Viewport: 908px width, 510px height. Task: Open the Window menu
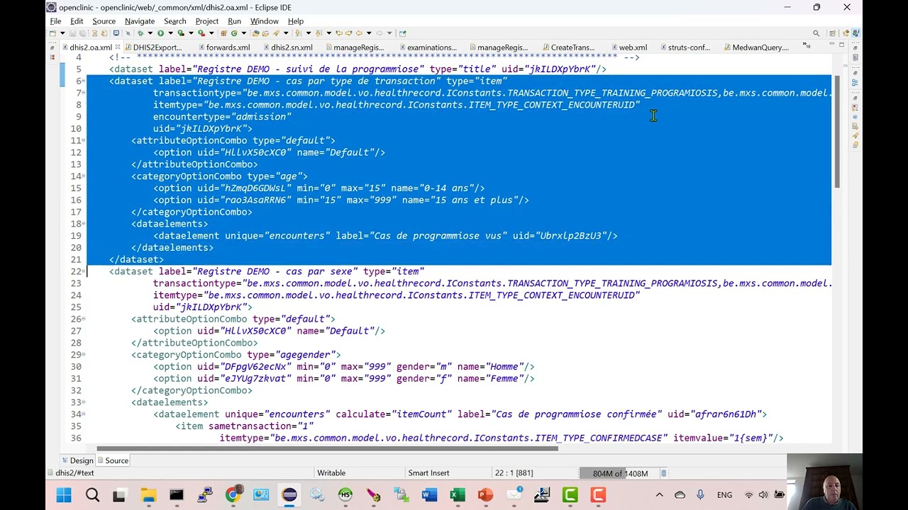tap(264, 21)
